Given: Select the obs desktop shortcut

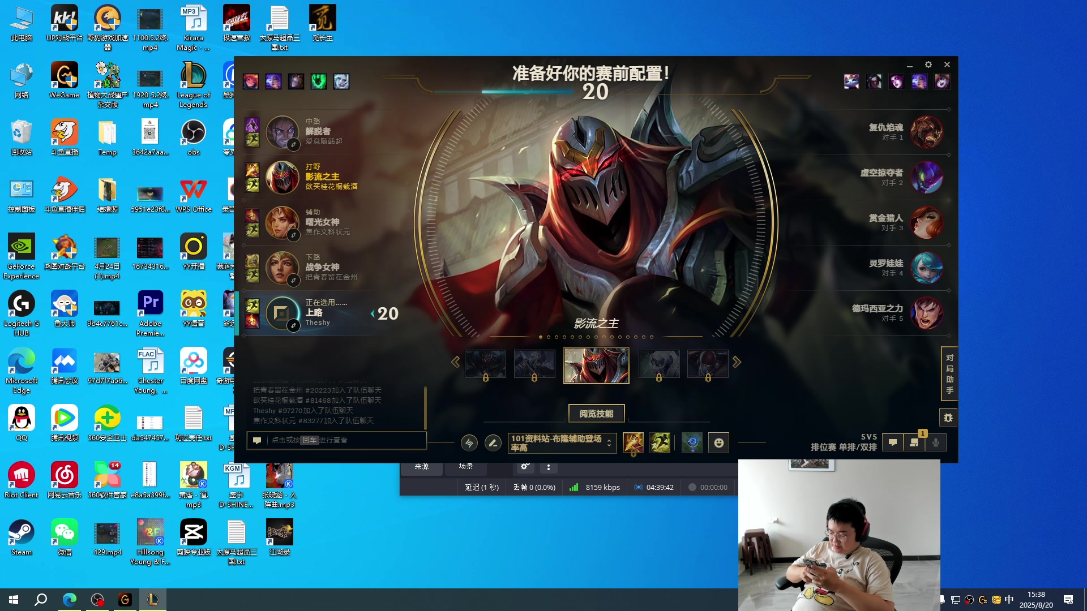Looking at the screenshot, I should [193, 137].
